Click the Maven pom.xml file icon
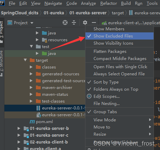 (32, 122)
